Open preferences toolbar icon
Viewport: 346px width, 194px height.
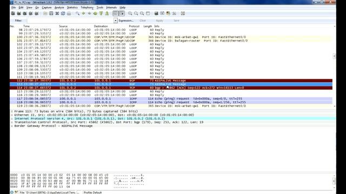click(174, 13)
